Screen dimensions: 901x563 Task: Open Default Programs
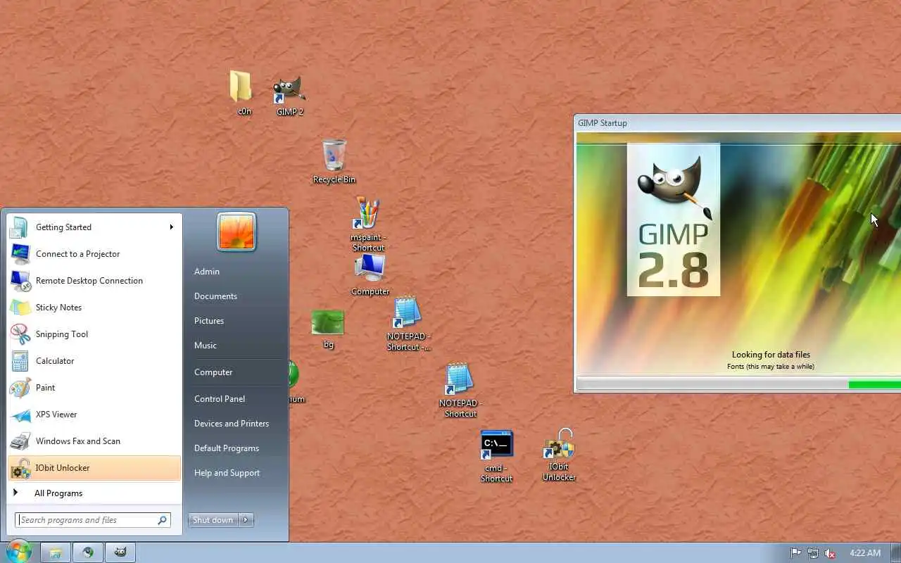tap(237, 448)
